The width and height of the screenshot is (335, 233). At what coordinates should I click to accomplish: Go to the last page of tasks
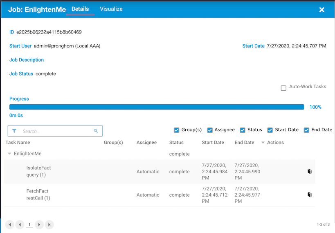click(x=49, y=224)
